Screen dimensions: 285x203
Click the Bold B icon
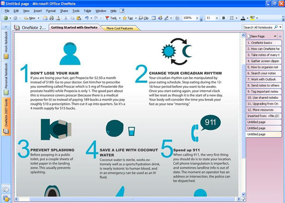coord(224,18)
